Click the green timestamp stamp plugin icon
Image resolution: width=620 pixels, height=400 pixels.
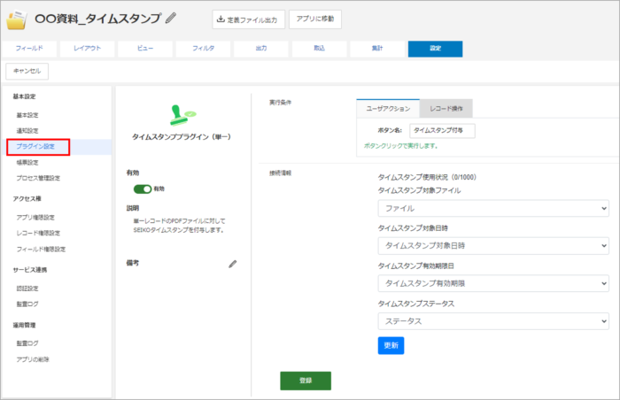pyautogui.click(x=182, y=115)
